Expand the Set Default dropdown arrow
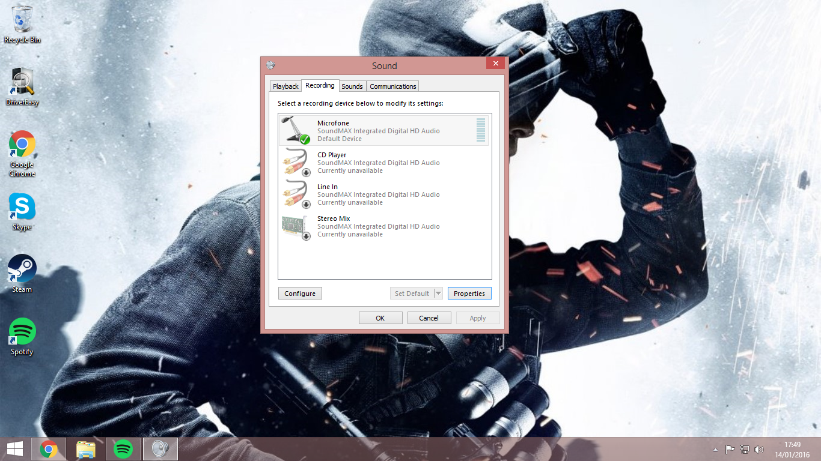 [x=438, y=294]
